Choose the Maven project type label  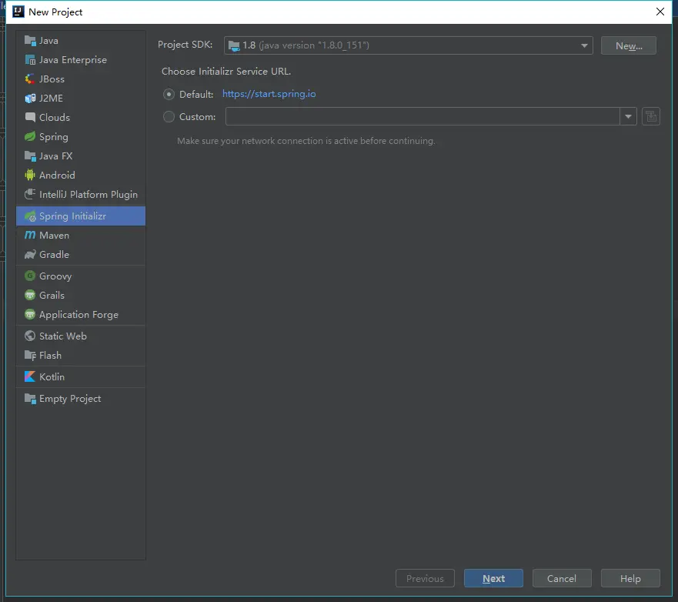point(54,236)
